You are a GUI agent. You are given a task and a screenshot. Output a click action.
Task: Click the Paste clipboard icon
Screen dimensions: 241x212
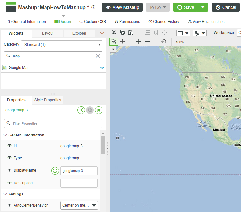pos(131,33)
